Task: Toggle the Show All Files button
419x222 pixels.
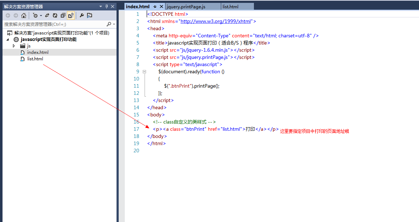Action: (71, 15)
